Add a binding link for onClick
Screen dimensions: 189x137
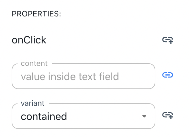(x=168, y=40)
